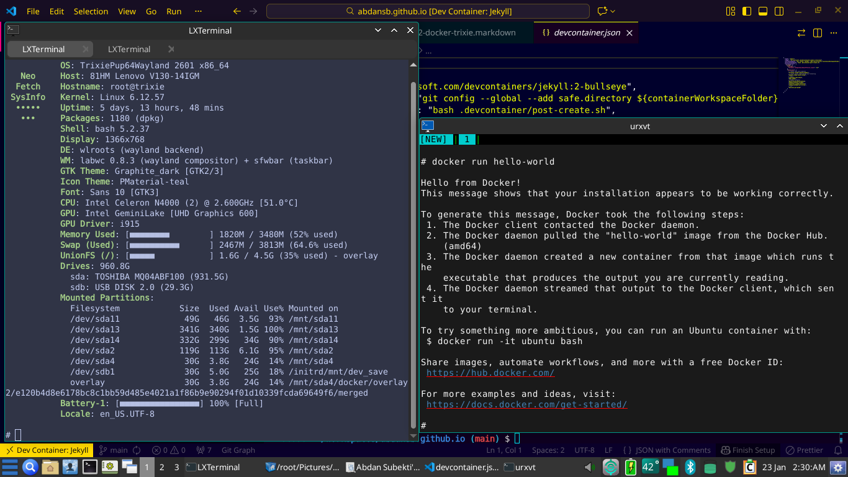The height and width of the screenshot is (477, 848).
Task: Open the urxvt window dropdown chevron
Action: click(x=823, y=125)
